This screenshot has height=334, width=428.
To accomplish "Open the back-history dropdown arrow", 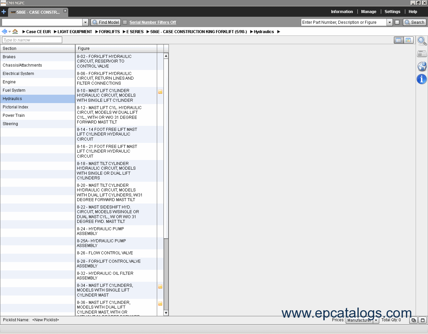I will coord(10,32).
